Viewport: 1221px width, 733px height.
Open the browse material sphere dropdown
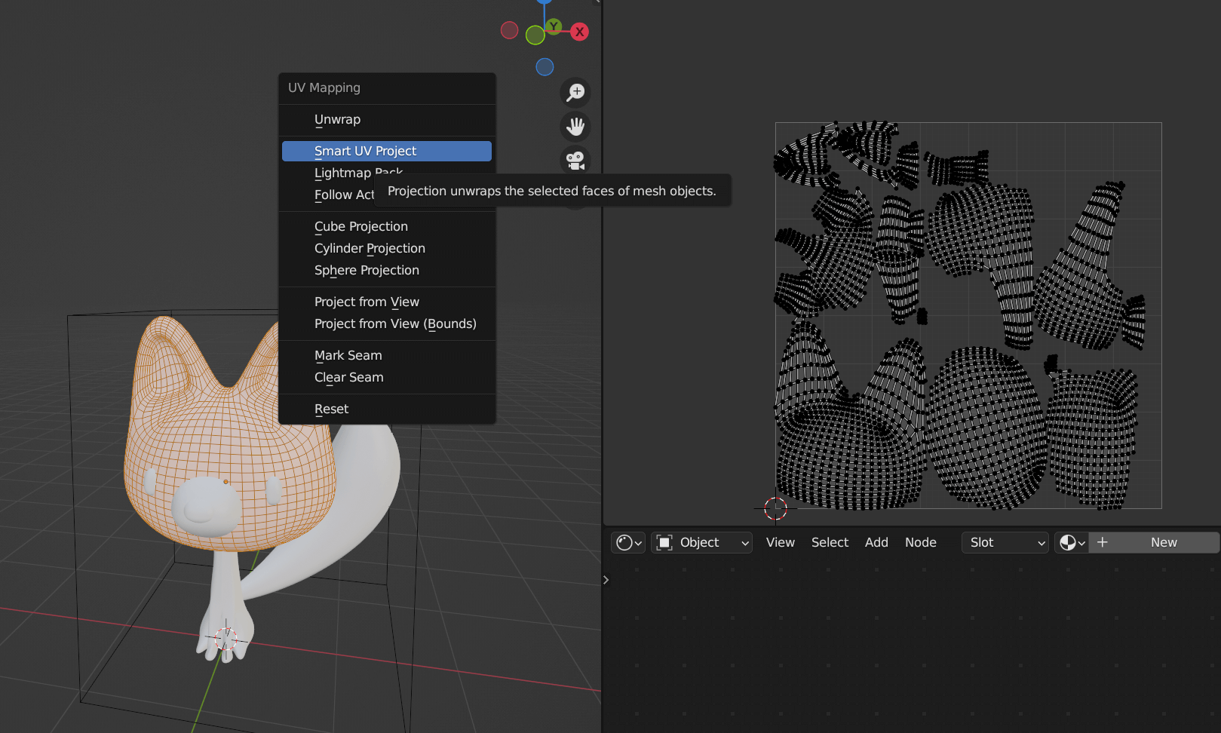(x=1071, y=542)
